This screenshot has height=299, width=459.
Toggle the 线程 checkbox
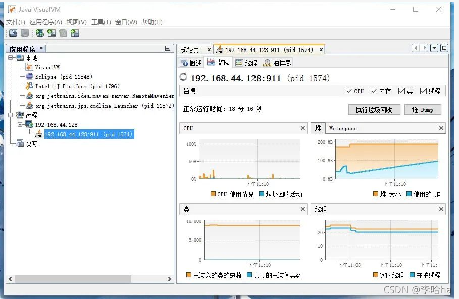click(423, 91)
